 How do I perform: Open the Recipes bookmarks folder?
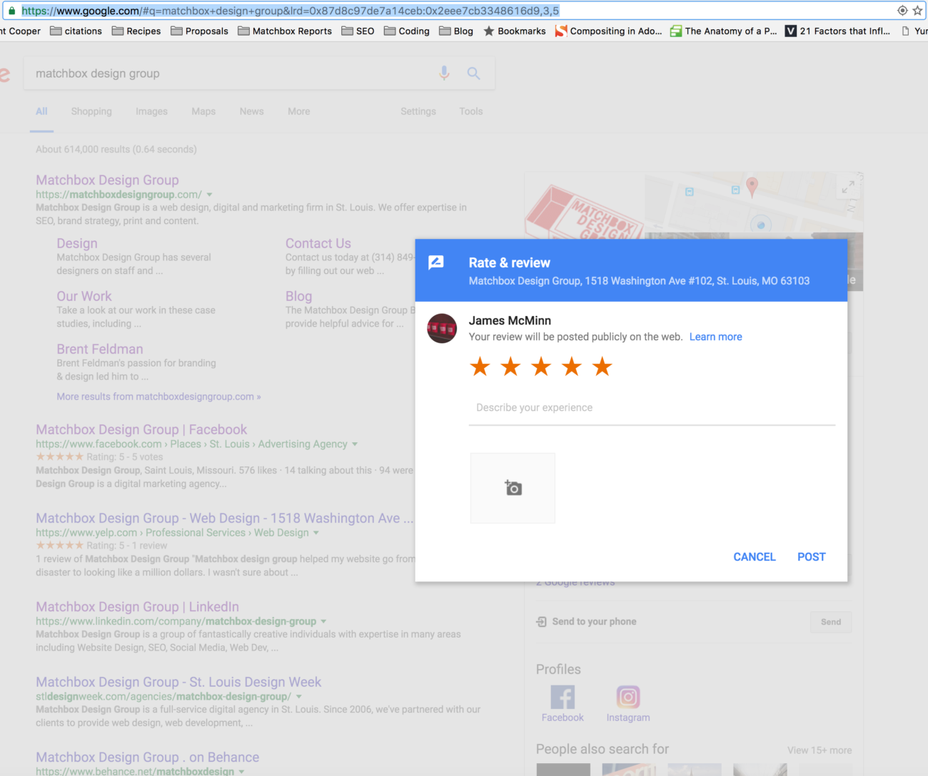coord(136,31)
